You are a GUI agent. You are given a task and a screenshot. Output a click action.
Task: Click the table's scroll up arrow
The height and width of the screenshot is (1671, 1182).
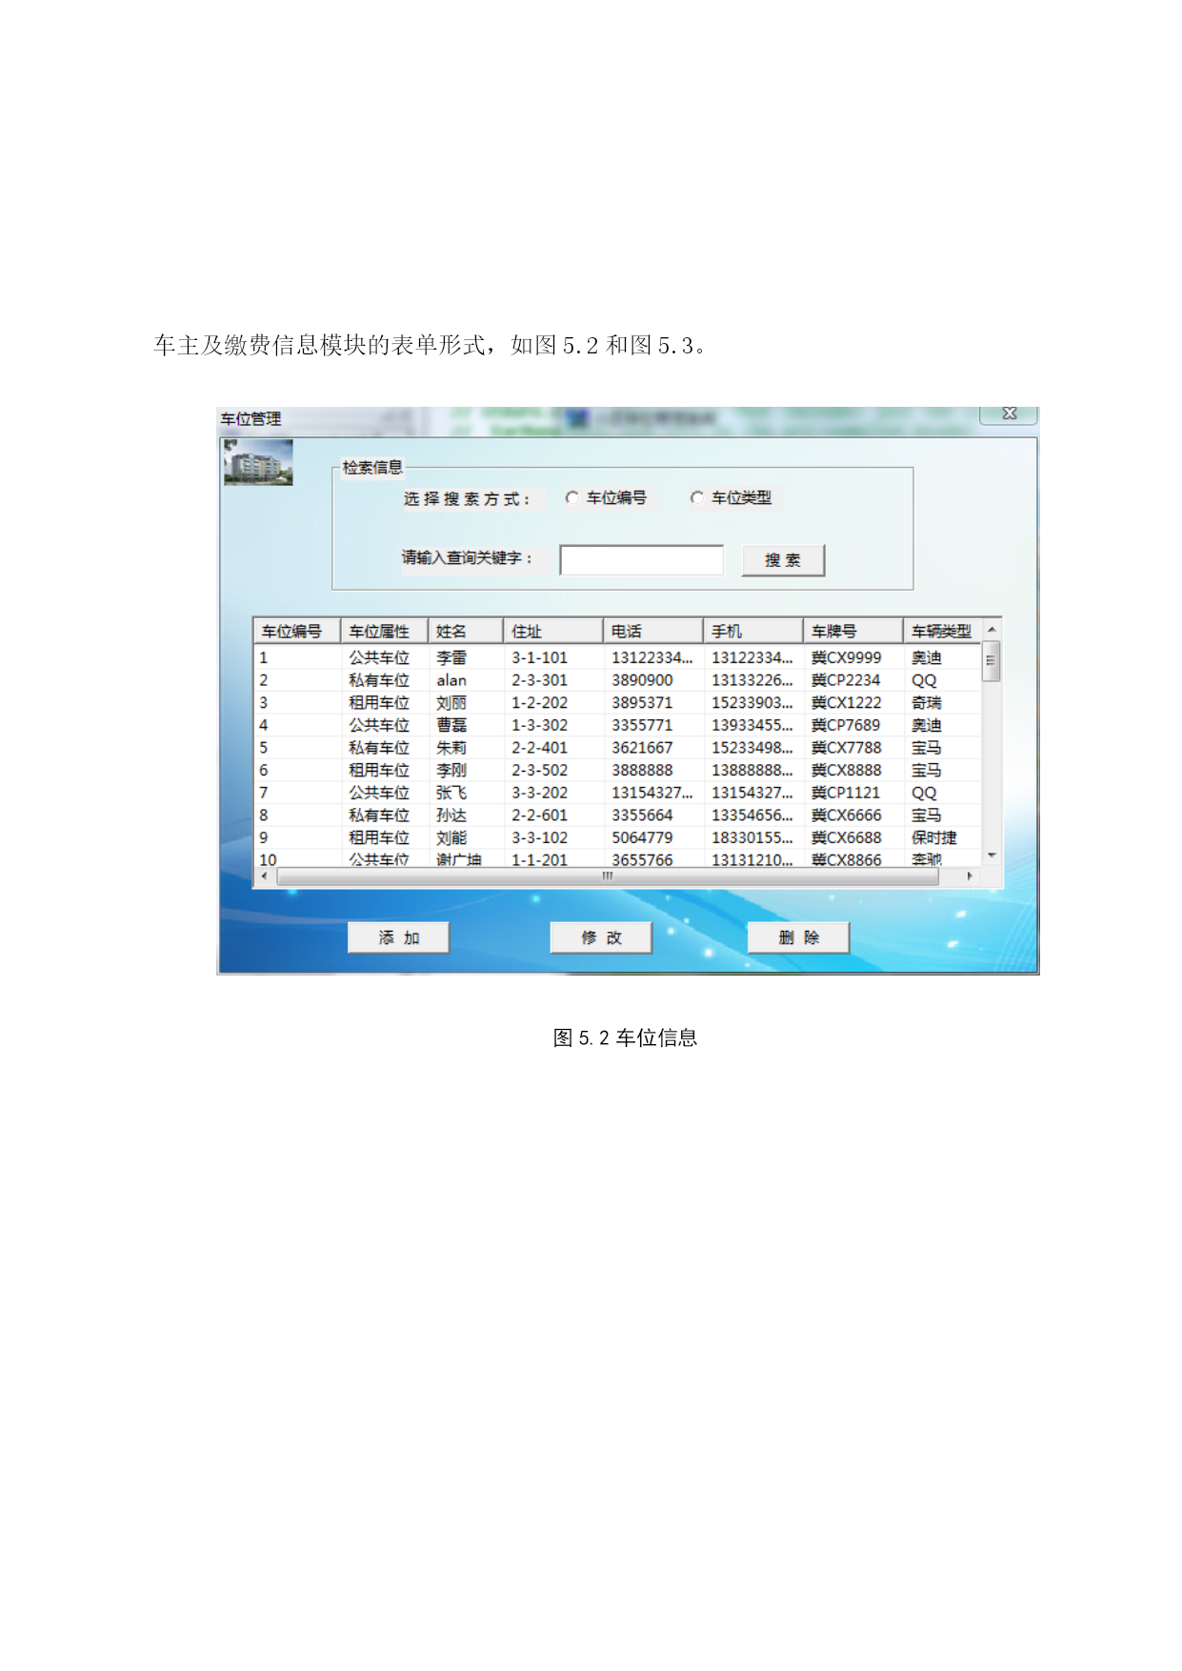(992, 630)
